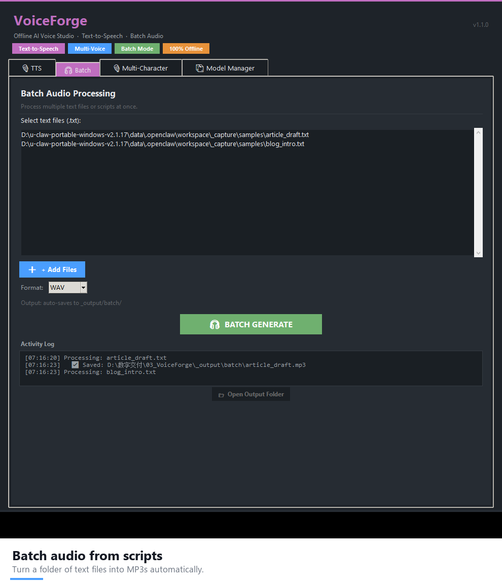Viewport: 502px width, 581px height.
Task: Click 'Batch audio from scripts' caption heading
Action: click(x=87, y=556)
